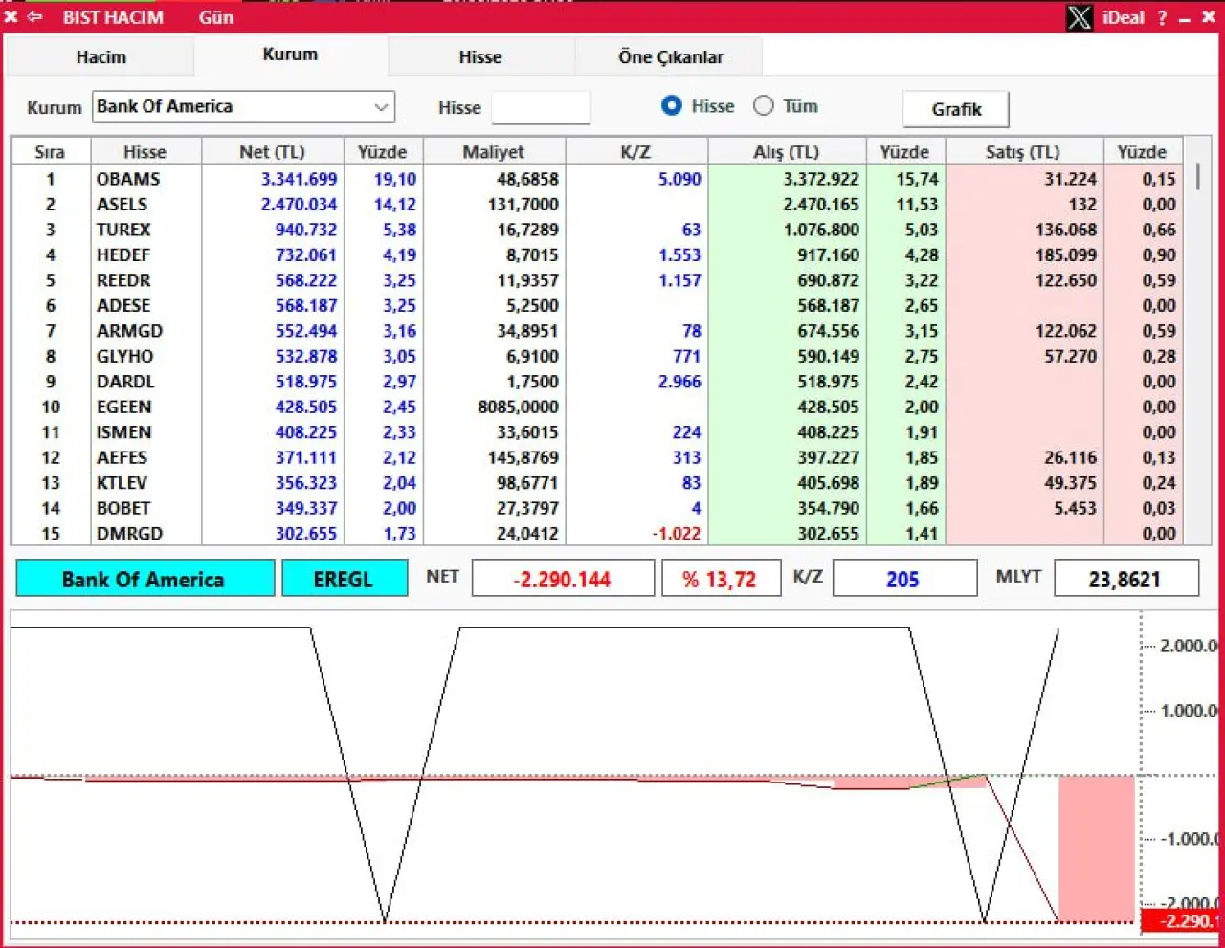
Task: Open the Öne Çıkanlar tab
Action: (670, 57)
